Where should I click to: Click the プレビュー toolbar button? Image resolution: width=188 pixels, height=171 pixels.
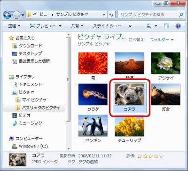43,26
